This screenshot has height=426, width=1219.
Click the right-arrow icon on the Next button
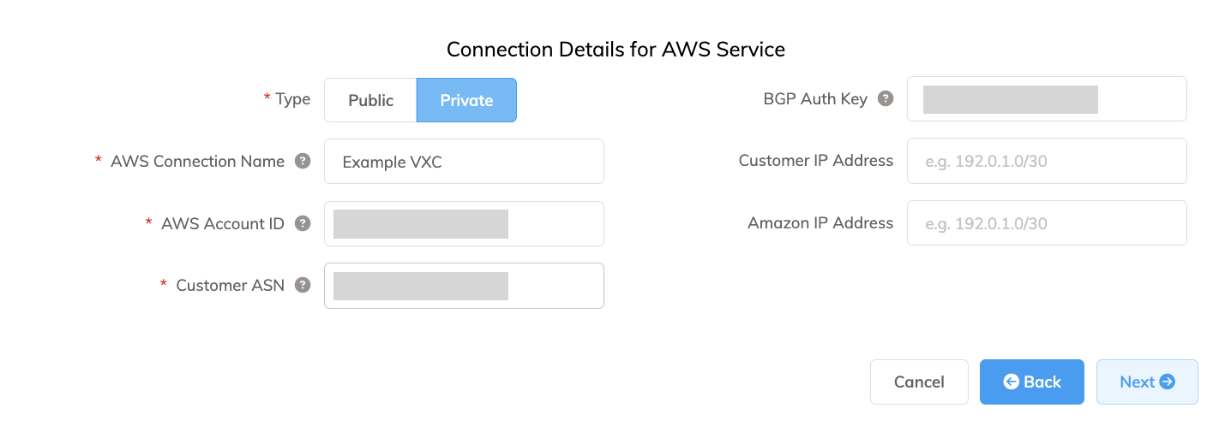click(1167, 382)
